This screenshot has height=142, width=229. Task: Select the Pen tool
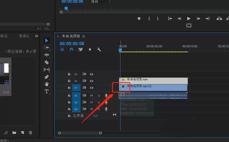pyautogui.click(x=47, y=77)
